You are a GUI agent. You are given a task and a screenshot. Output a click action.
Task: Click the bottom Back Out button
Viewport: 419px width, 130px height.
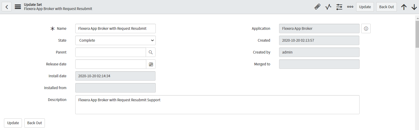click(x=35, y=123)
